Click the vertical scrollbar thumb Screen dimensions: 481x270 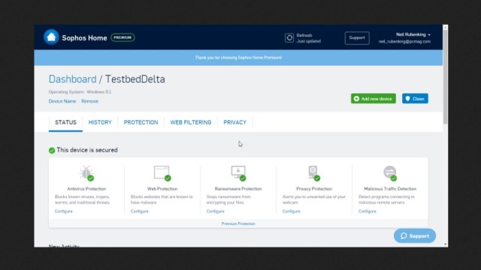[x=446, y=76]
